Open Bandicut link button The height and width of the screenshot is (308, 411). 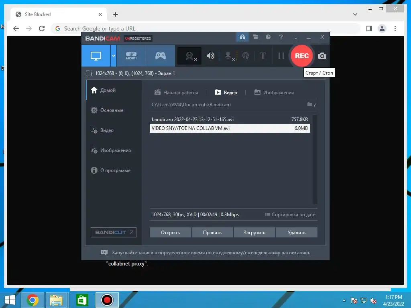coord(114,232)
